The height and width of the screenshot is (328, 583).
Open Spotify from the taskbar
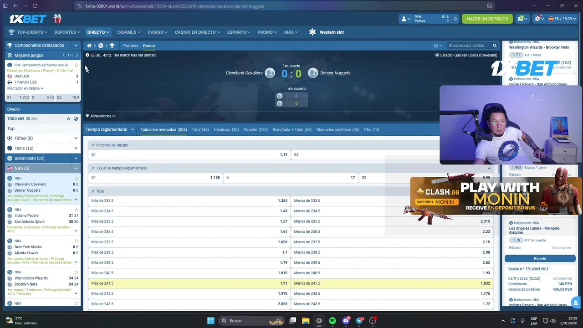pos(332,321)
